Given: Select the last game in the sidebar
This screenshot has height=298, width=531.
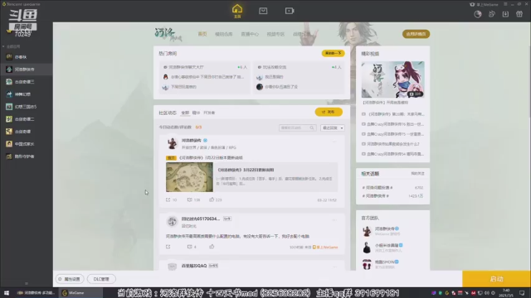Looking at the screenshot, I should 27,156.
